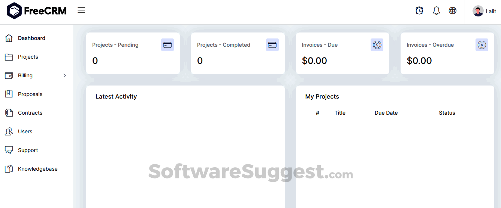Image resolution: width=501 pixels, height=208 pixels.
Task: Click the FreeCRM logo
Action: tap(36, 11)
